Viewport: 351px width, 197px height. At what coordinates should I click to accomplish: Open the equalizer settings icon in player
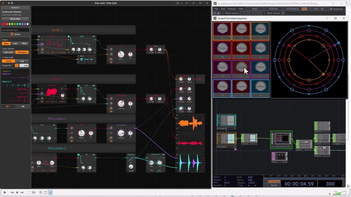click(x=34, y=193)
